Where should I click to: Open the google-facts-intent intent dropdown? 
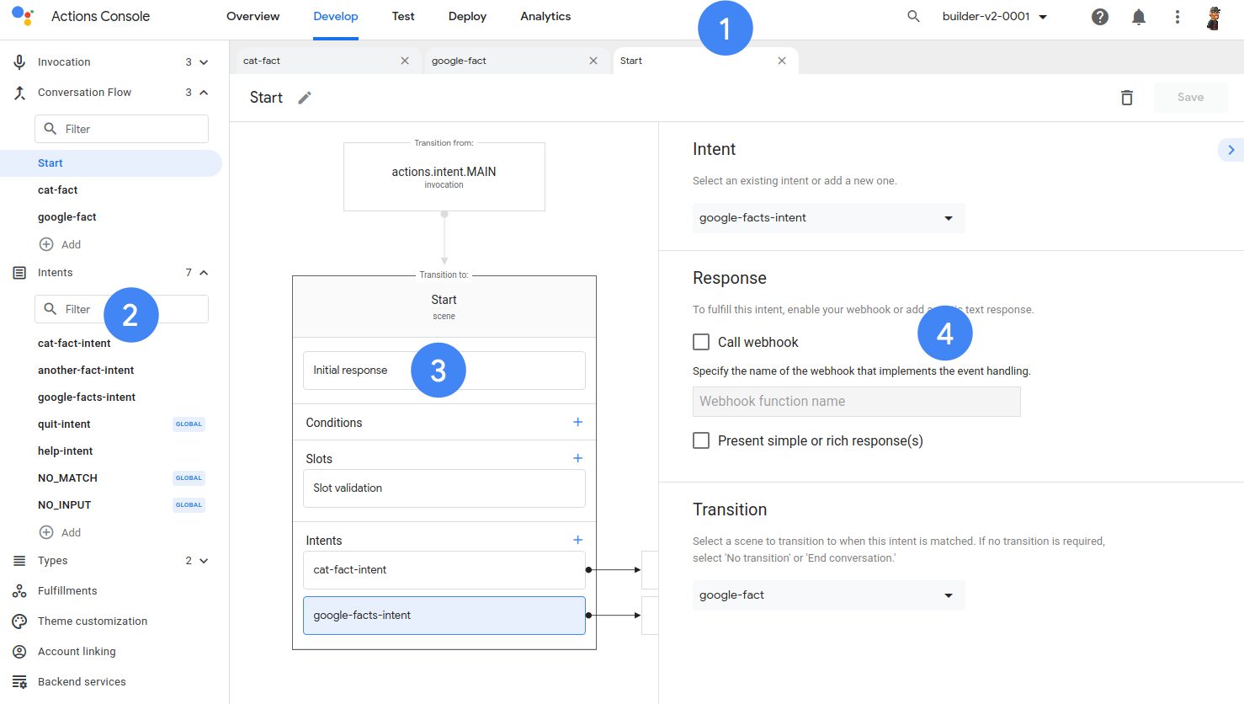828,218
